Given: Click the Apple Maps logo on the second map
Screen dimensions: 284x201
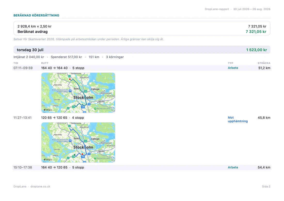Looking at the screenshot, I should pyautogui.click(x=48, y=159).
